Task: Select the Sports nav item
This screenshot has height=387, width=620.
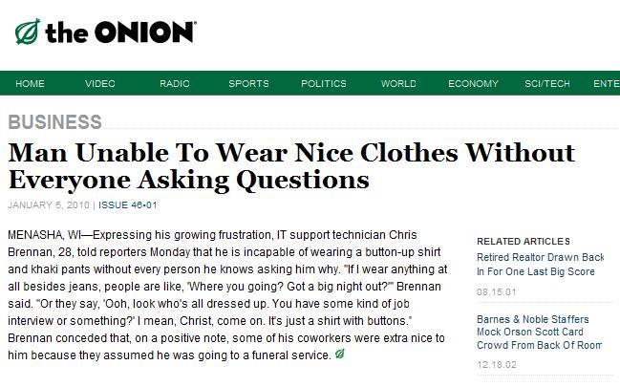Action: click(x=248, y=84)
